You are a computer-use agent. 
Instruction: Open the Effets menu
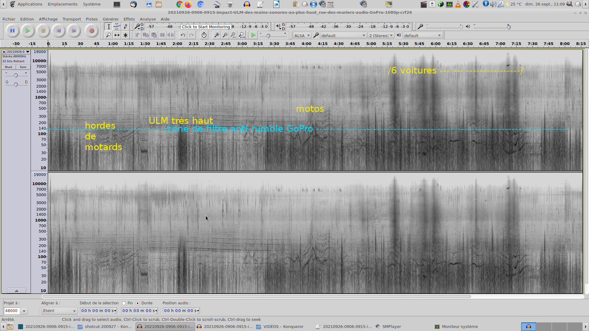coord(129,19)
